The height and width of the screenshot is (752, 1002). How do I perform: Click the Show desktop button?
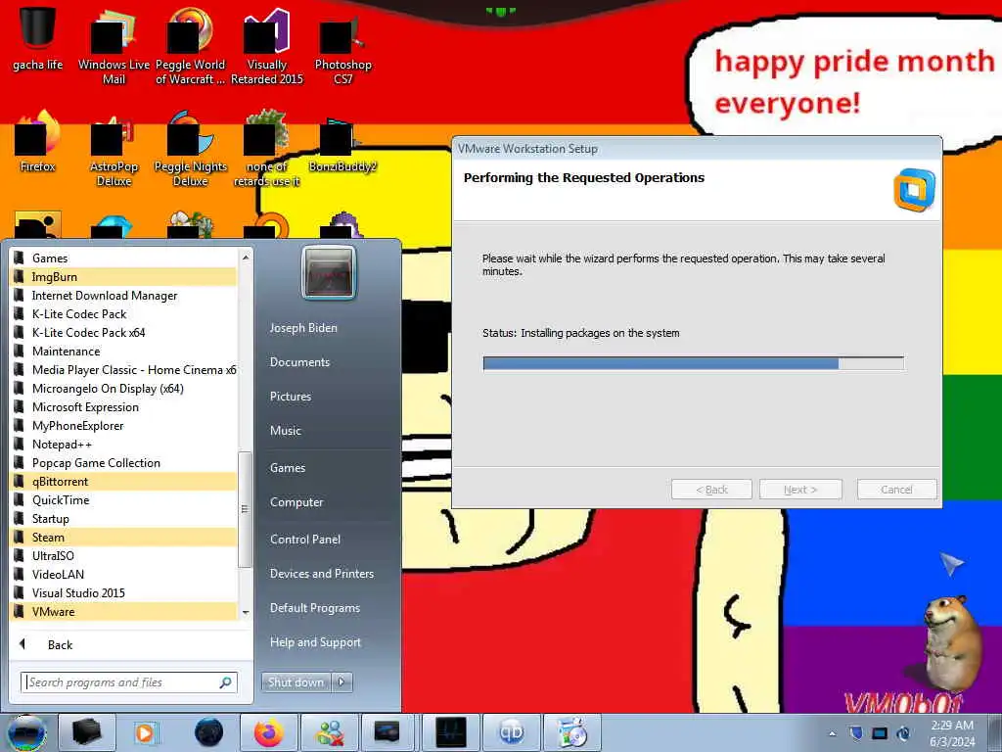pyautogui.click(x=994, y=732)
